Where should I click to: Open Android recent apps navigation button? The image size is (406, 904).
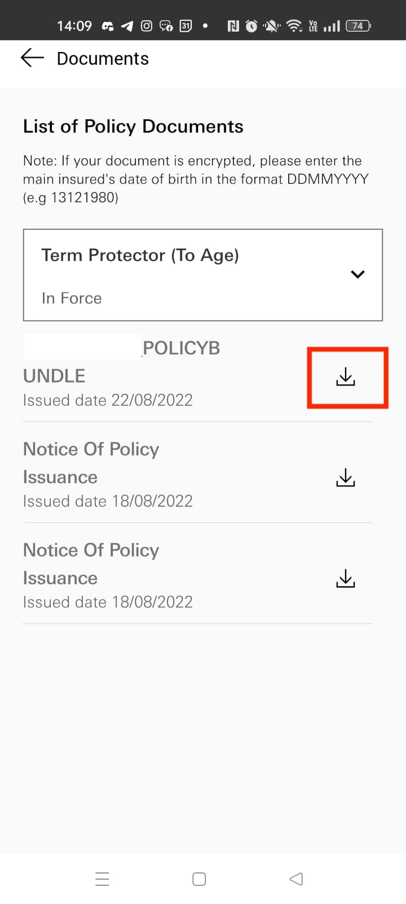click(102, 879)
